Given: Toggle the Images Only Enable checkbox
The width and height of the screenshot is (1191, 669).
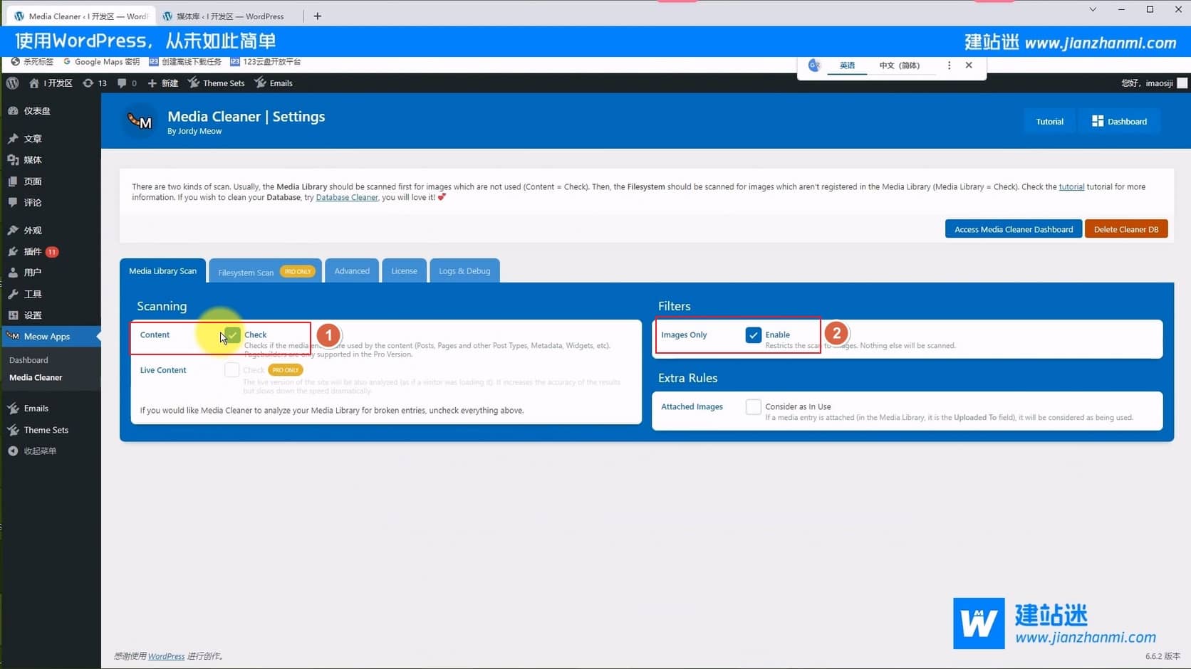Looking at the screenshot, I should [753, 334].
